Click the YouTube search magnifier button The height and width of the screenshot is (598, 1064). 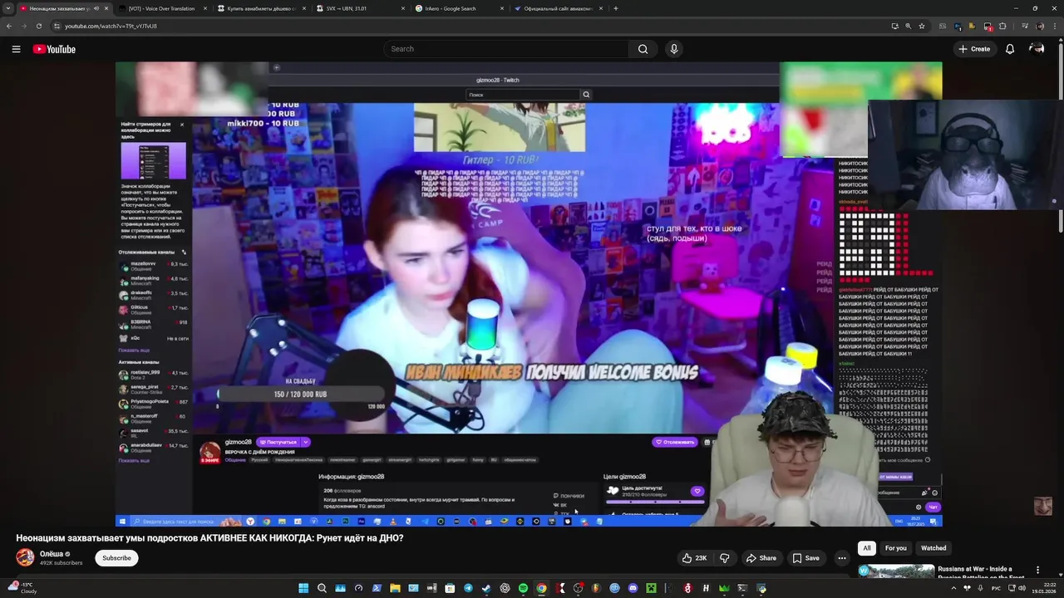[643, 49]
